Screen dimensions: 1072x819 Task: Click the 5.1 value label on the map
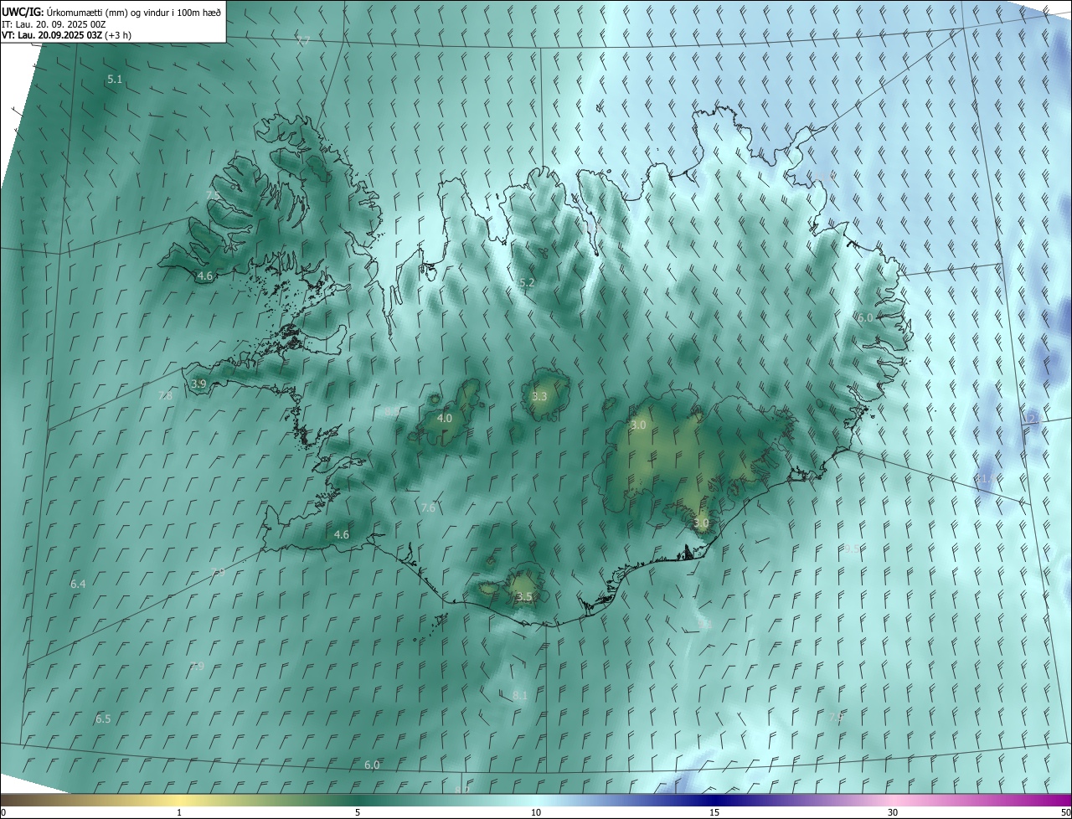tap(115, 80)
